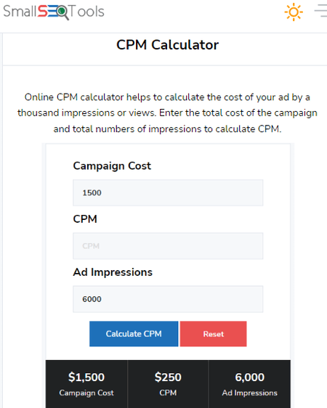Screen dimensions: 327x408
Task: Click the Ad Impressions field label
Action: pos(113,272)
